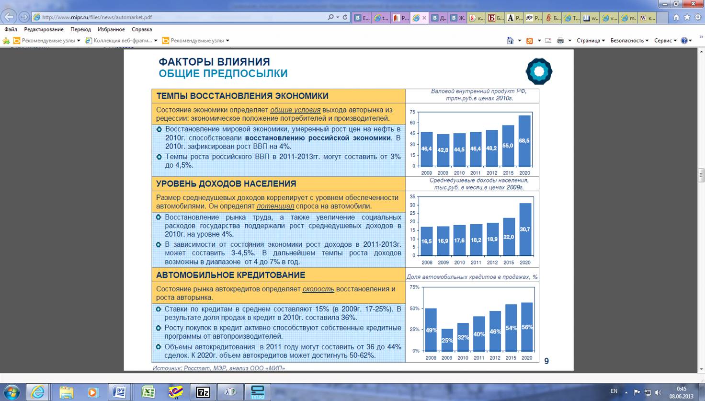Open Excel from the taskbar
705x401 pixels.
click(x=148, y=392)
